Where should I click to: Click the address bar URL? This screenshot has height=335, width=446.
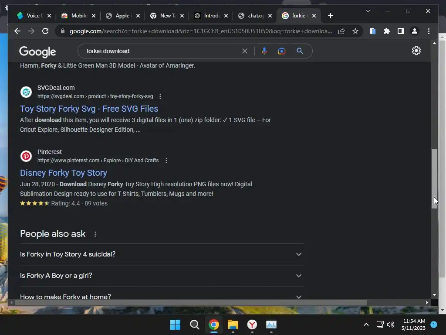click(x=200, y=31)
